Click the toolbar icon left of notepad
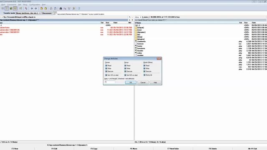The height and width of the screenshot is (150, 267). pyautogui.click(x=73, y=8)
